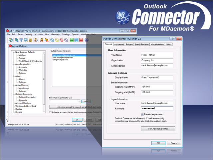Click the first toolbar icon with monitor

(11, 40)
